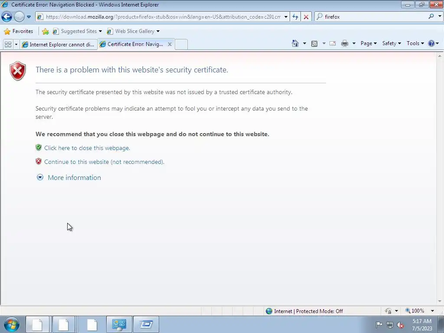The width and height of the screenshot is (444, 333).
Task: Open the first blank taskbar document icon
Action: click(37, 324)
